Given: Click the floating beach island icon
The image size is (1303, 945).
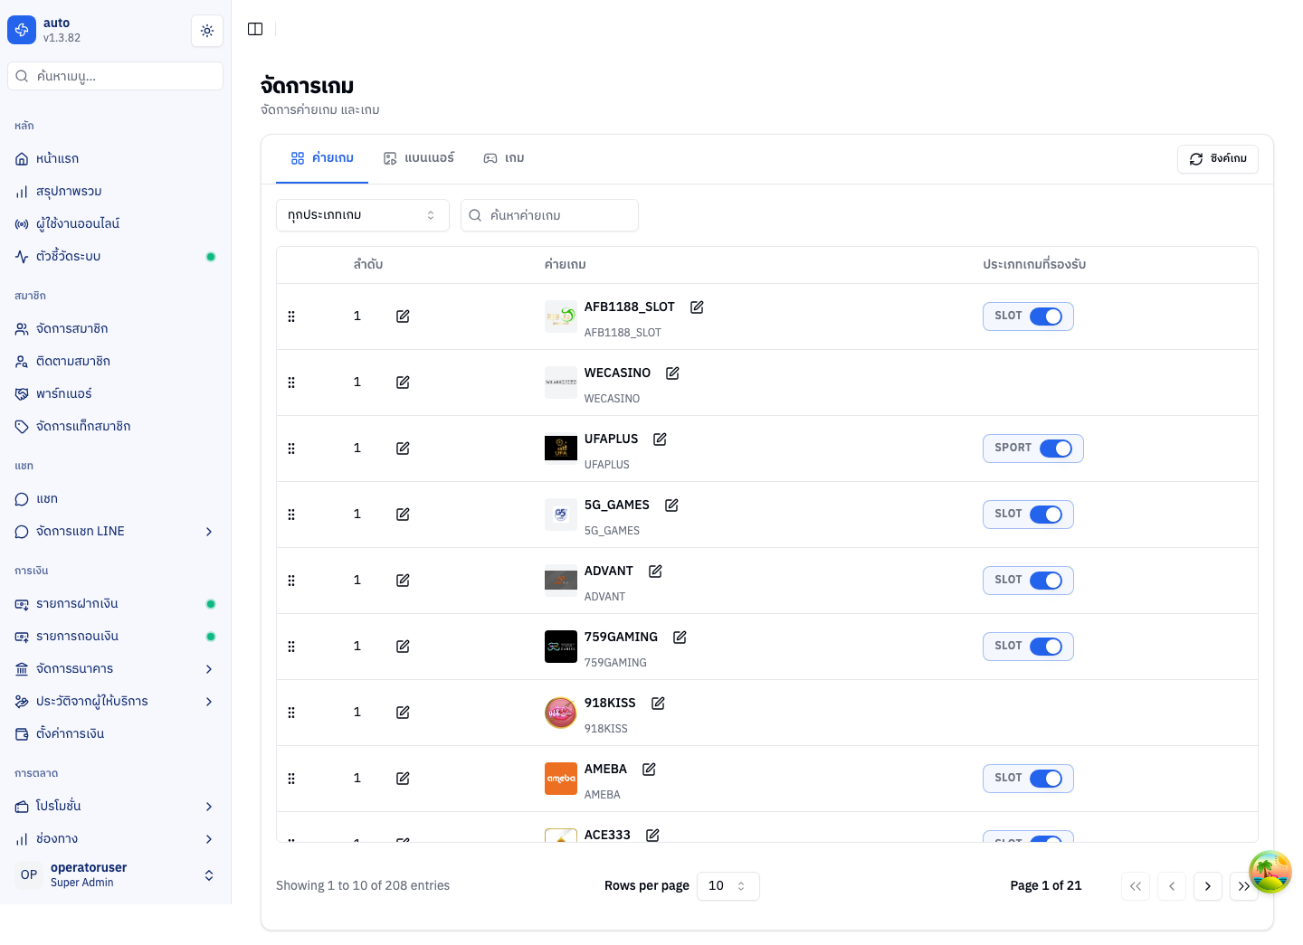Looking at the screenshot, I should tap(1270, 872).
